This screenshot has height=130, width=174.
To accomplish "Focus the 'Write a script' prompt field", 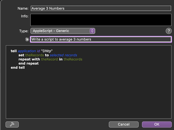I will click(x=101, y=40).
